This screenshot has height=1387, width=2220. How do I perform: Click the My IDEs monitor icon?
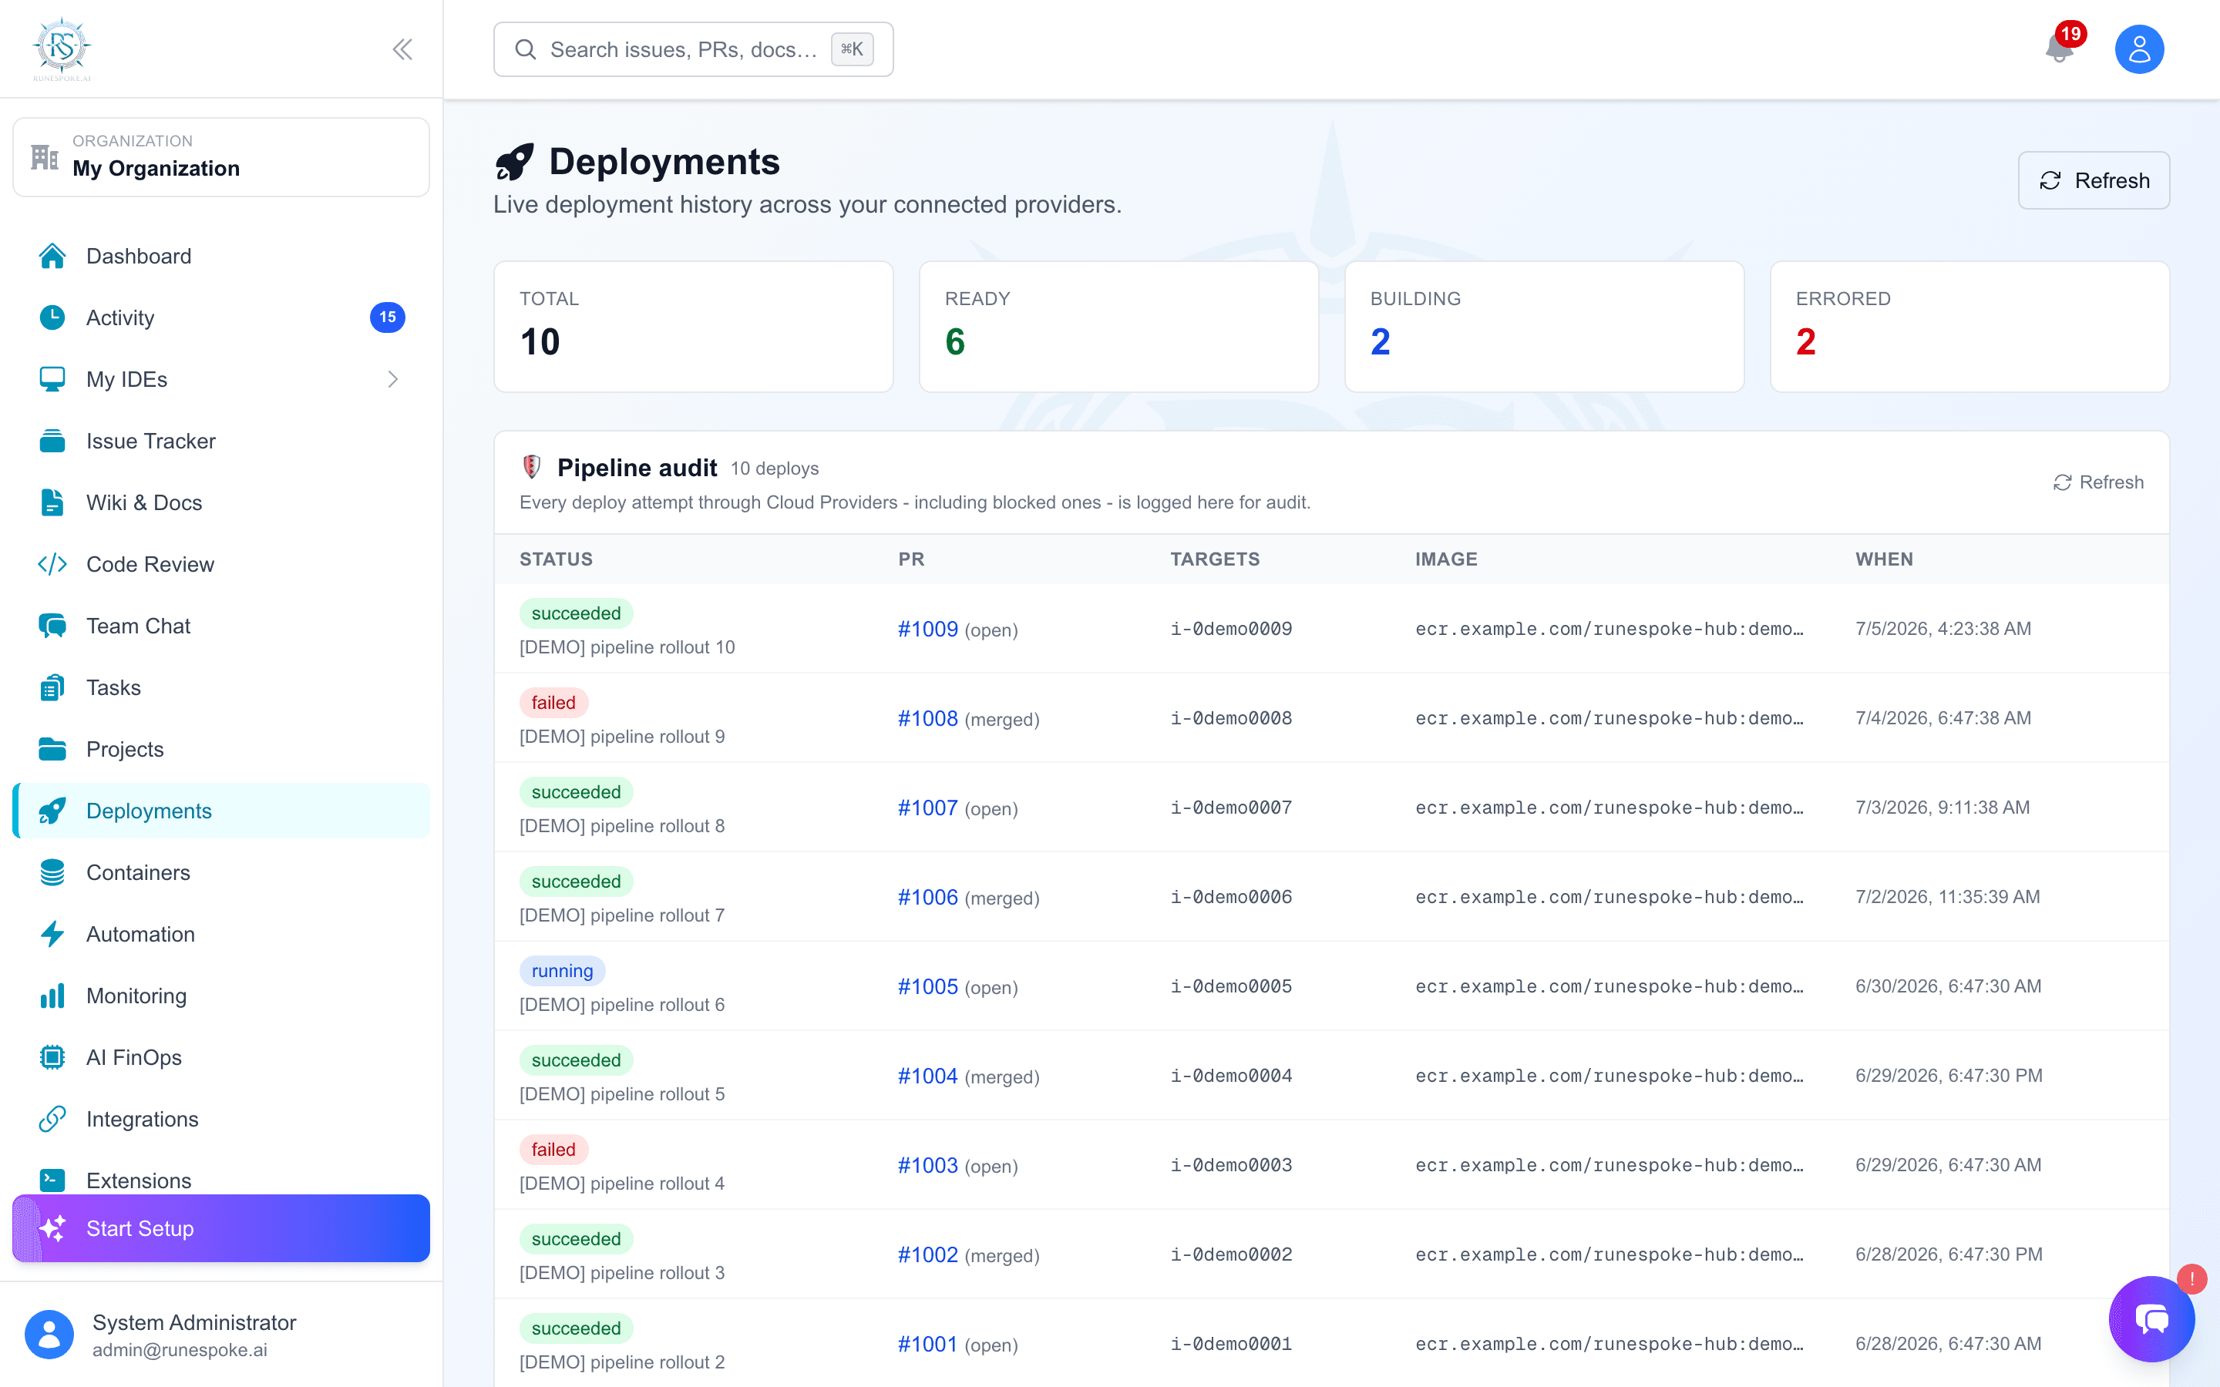[52, 379]
